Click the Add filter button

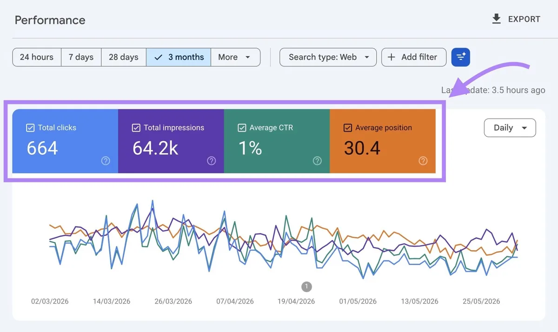pyautogui.click(x=414, y=57)
